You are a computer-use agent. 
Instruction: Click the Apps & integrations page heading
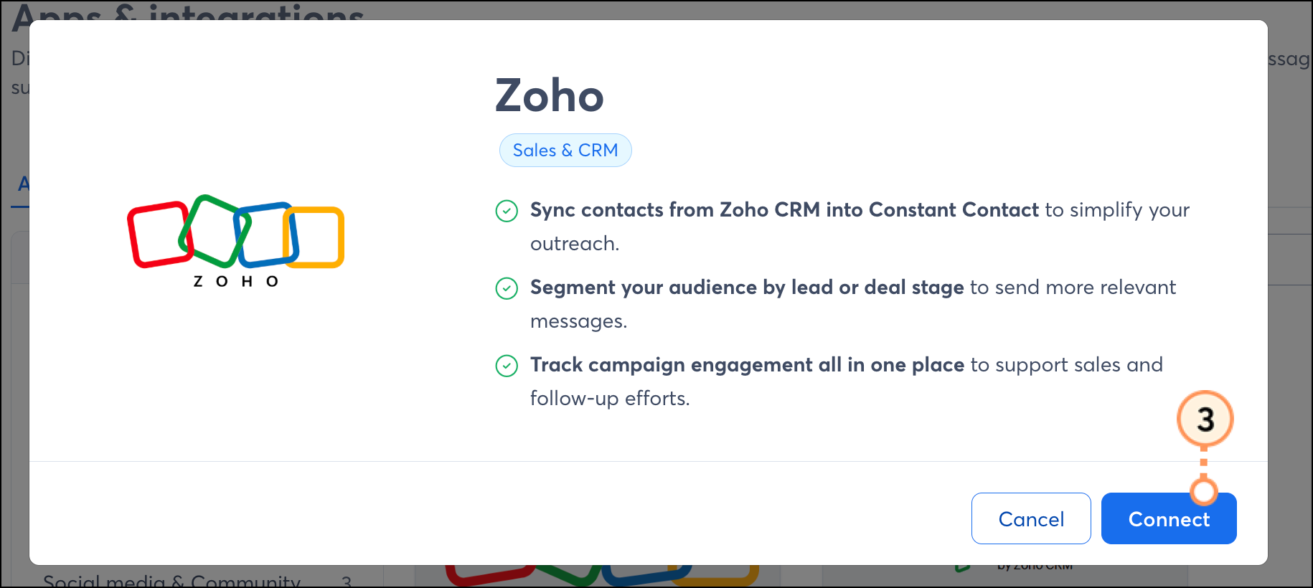point(188,11)
